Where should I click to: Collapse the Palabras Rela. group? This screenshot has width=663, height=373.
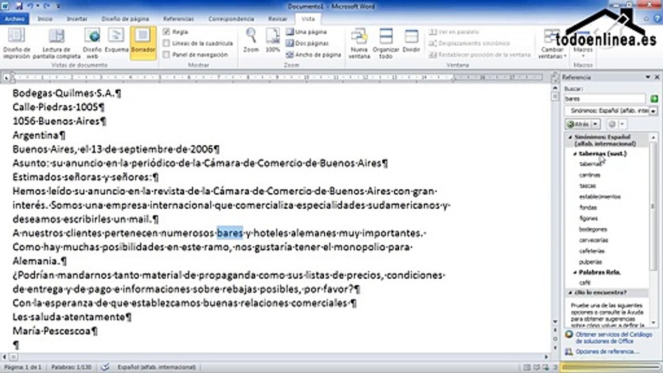tap(575, 272)
